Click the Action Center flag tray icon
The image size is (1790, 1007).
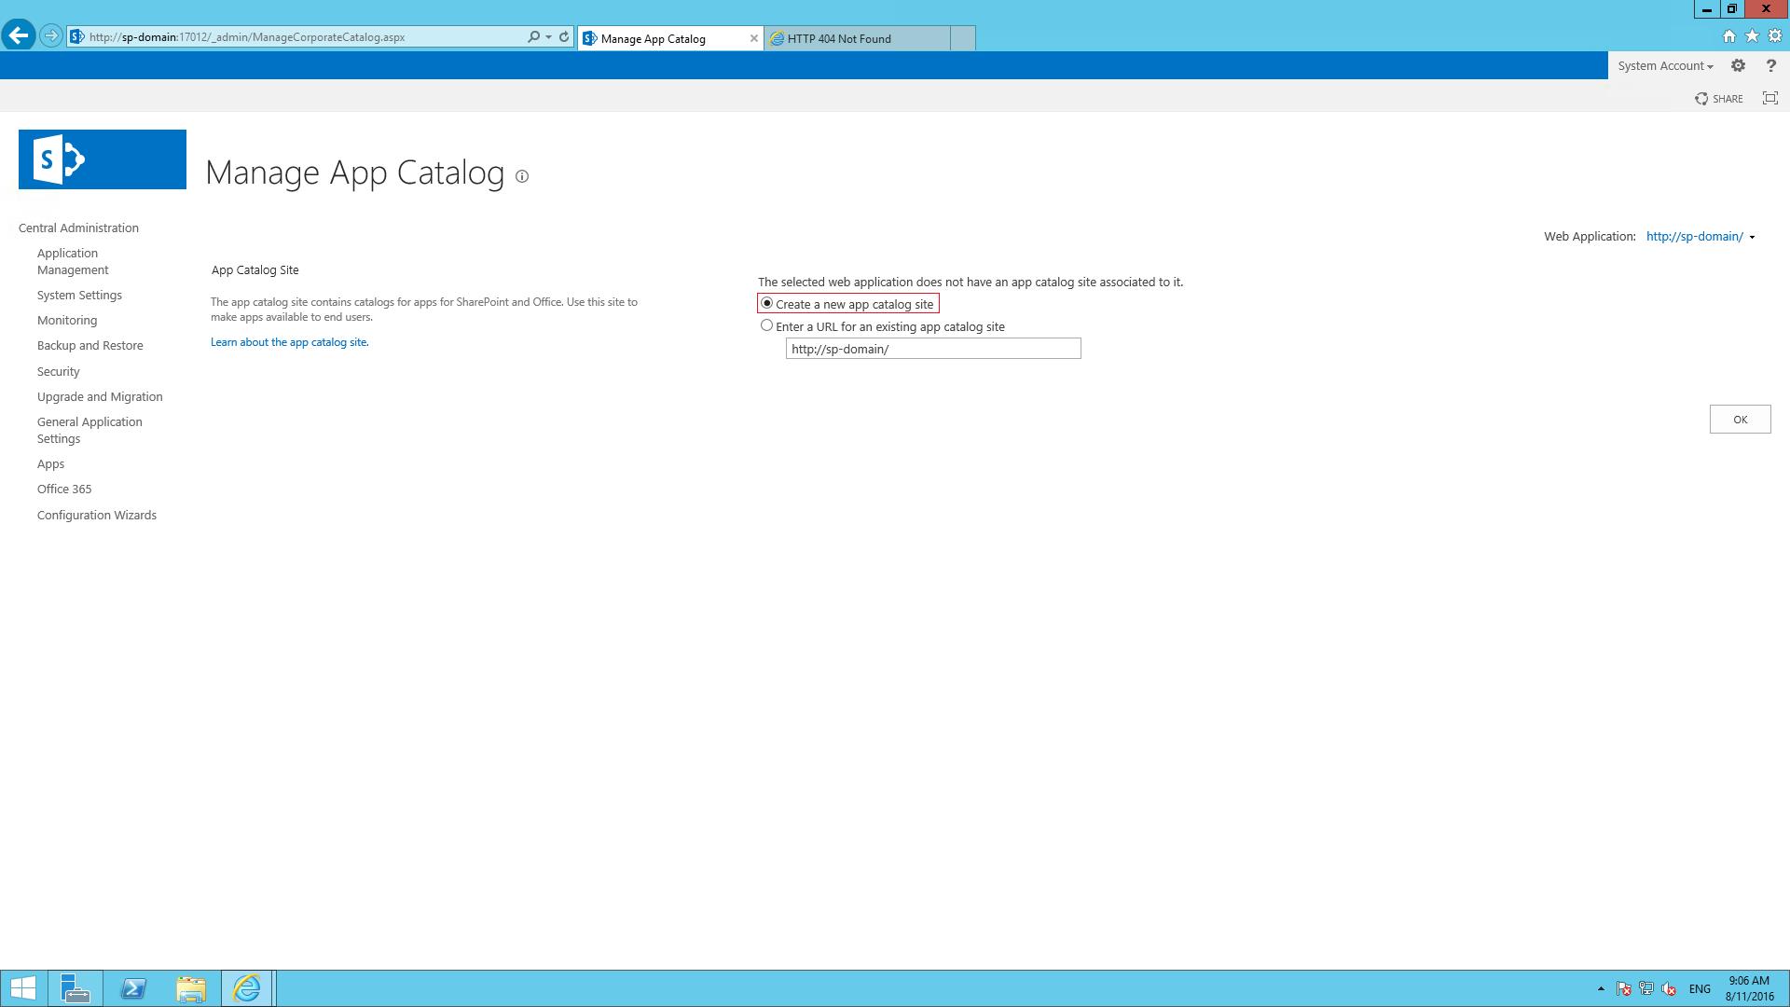[1624, 988]
